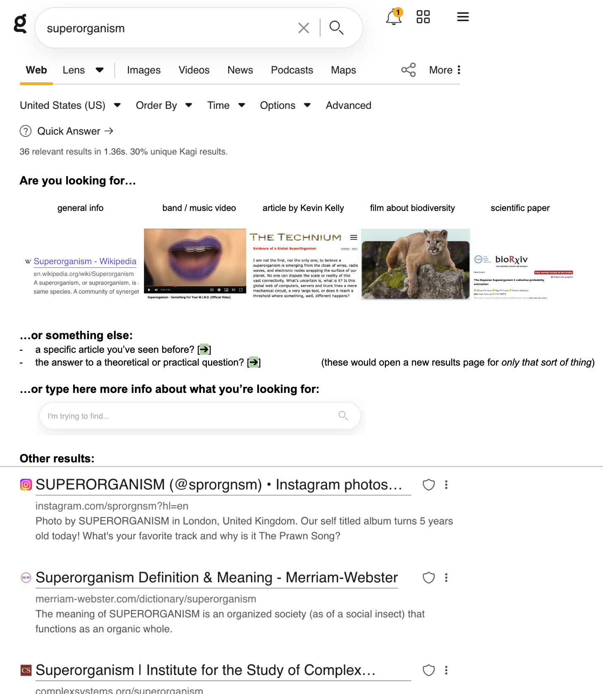Open the Superorganism - Wikipedia link

[x=85, y=261]
